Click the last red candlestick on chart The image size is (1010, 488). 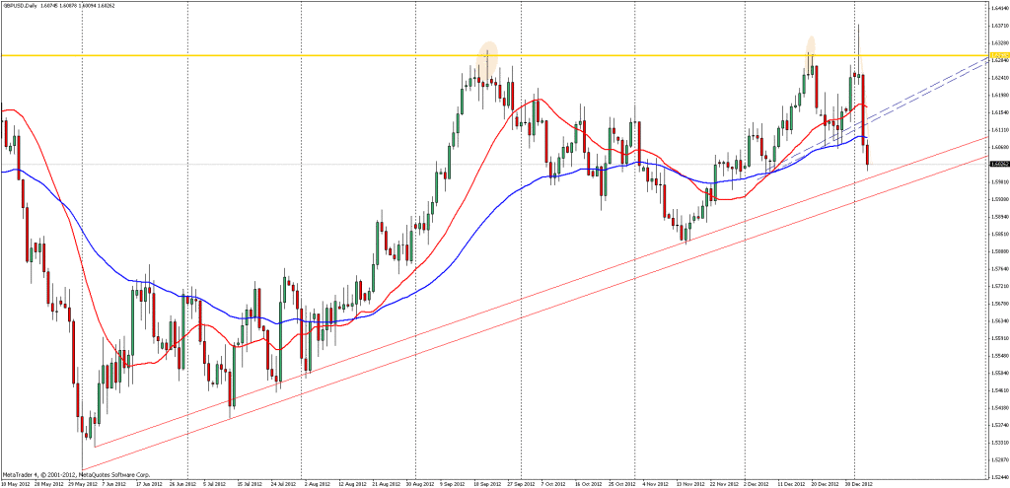(x=867, y=156)
